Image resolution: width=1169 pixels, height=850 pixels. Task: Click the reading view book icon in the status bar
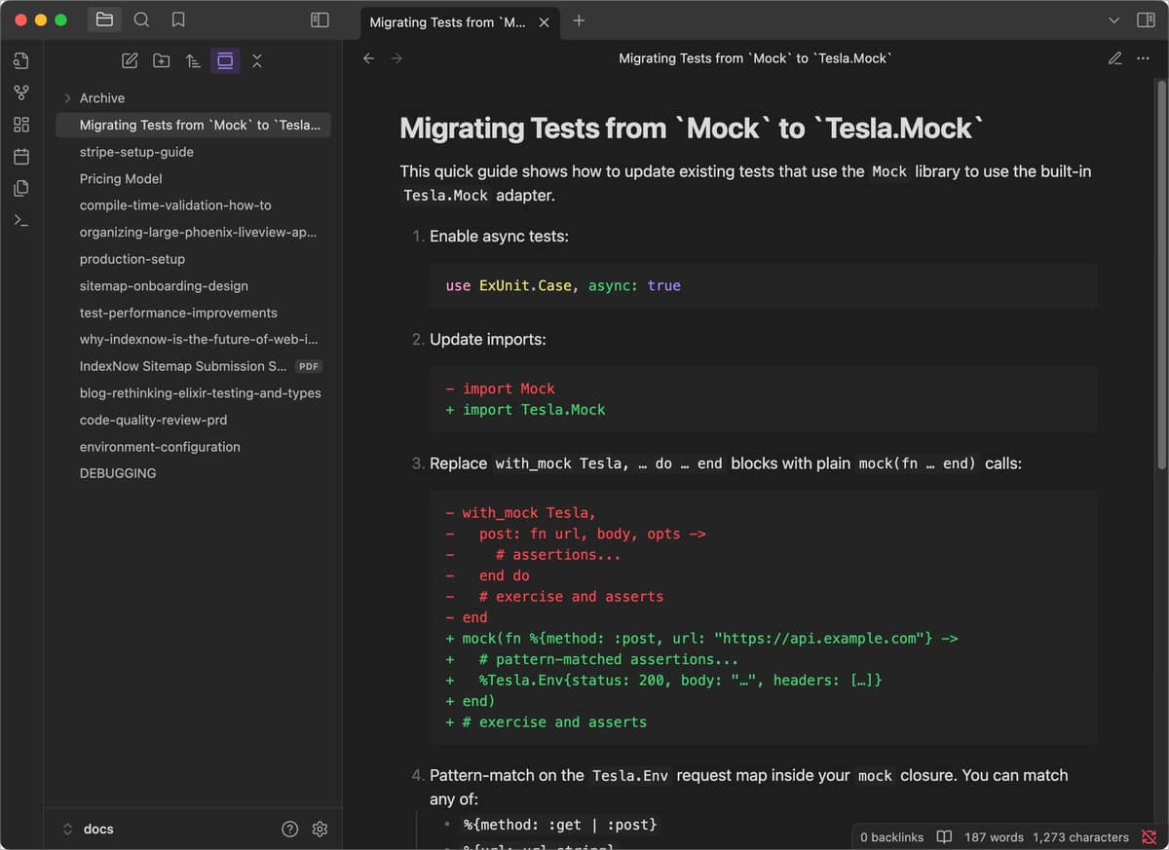(944, 837)
